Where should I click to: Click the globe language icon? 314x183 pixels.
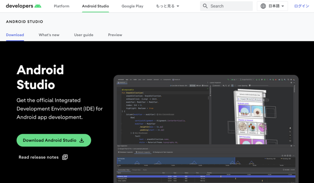pos(263,6)
